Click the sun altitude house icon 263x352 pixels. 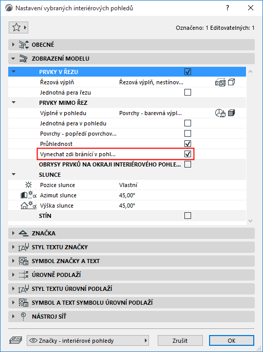click(28, 206)
